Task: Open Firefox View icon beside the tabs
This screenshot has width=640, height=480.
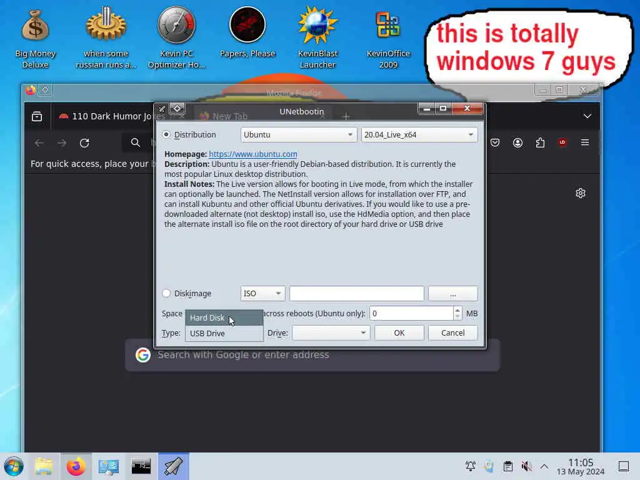Action: (x=37, y=116)
